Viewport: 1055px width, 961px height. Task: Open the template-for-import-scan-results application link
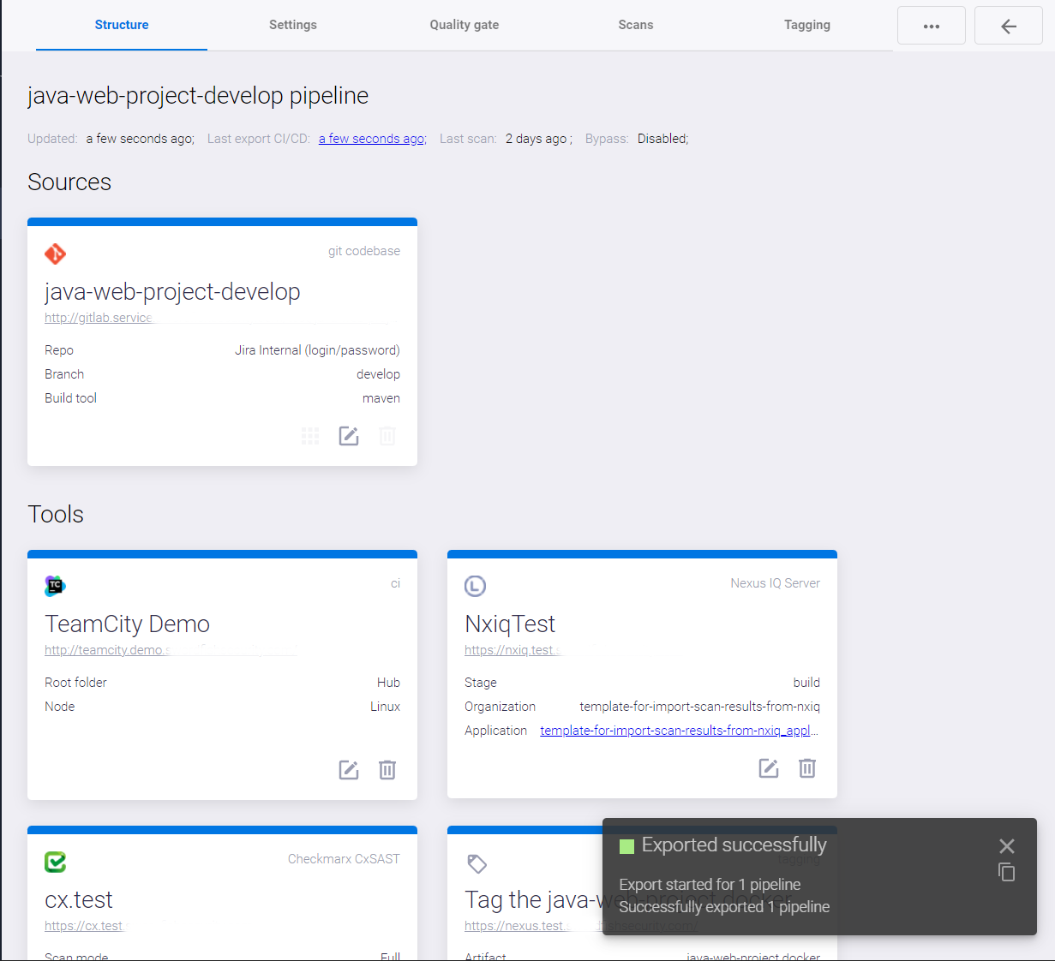pyautogui.click(x=680, y=731)
